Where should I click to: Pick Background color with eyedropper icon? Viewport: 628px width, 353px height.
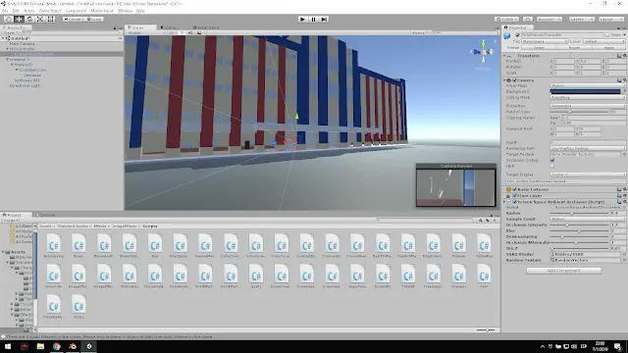[x=624, y=91]
